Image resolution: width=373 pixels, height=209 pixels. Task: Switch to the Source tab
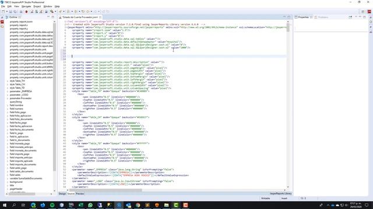[71, 193]
